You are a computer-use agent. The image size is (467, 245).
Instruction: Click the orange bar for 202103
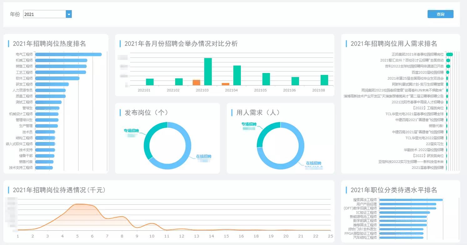coord(196,82)
